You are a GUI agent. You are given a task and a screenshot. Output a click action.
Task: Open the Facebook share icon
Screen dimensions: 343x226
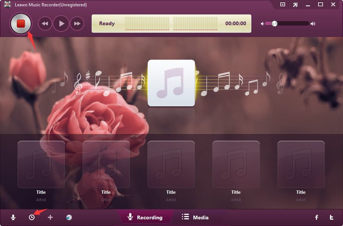click(317, 217)
